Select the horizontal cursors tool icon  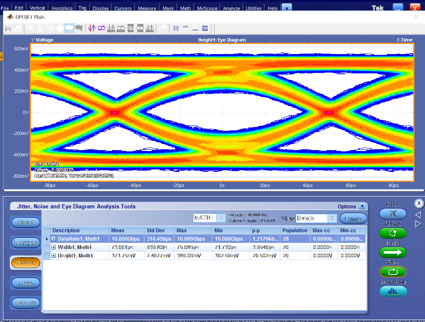102,28
